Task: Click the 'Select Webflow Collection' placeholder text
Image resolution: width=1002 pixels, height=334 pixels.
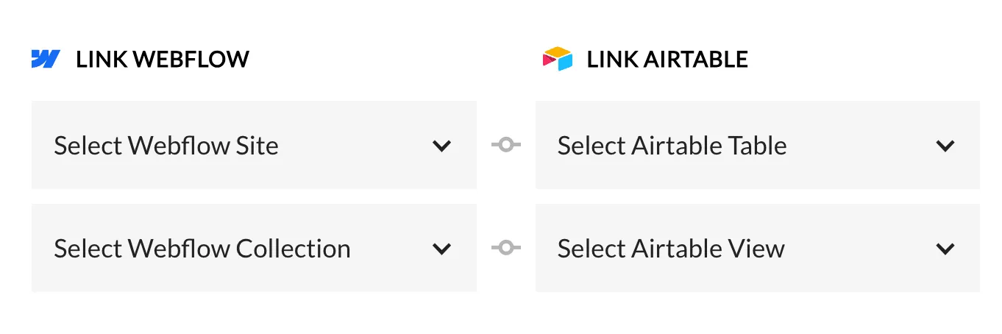Action: pos(202,249)
